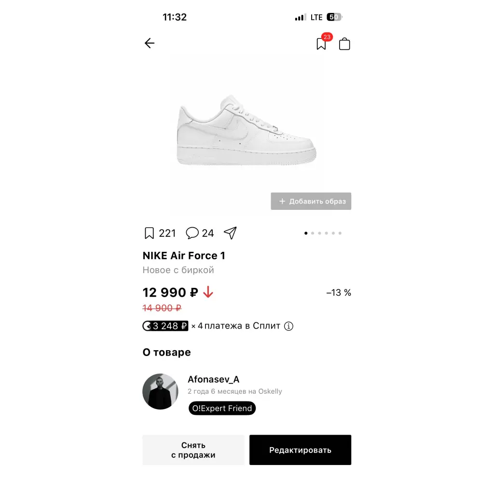Open the white sneaker product photo
The image size is (494, 494).
tap(247, 130)
